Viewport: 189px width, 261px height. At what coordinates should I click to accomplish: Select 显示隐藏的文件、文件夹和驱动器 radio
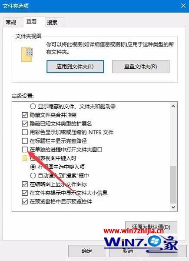pyautogui.click(x=33, y=106)
